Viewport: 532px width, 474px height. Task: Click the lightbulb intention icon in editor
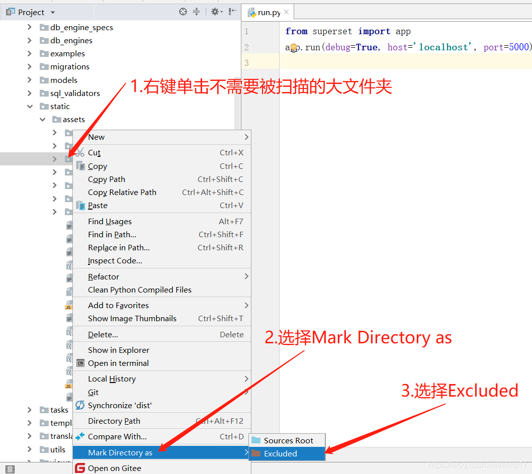click(294, 47)
